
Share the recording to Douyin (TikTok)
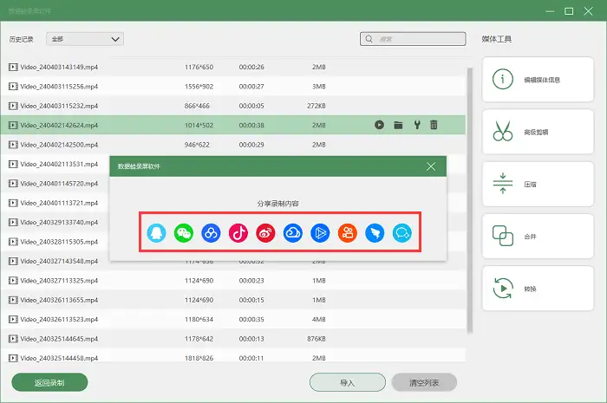(x=238, y=233)
